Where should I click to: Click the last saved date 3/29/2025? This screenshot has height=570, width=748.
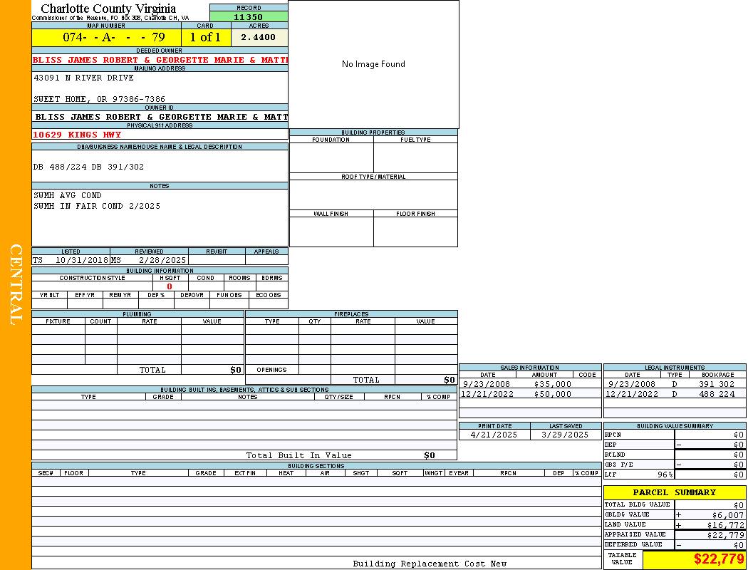[565, 435]
